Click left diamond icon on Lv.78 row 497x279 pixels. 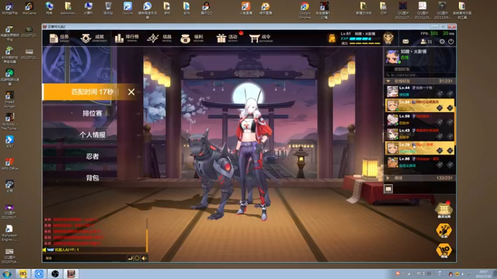tap(440, 151)
